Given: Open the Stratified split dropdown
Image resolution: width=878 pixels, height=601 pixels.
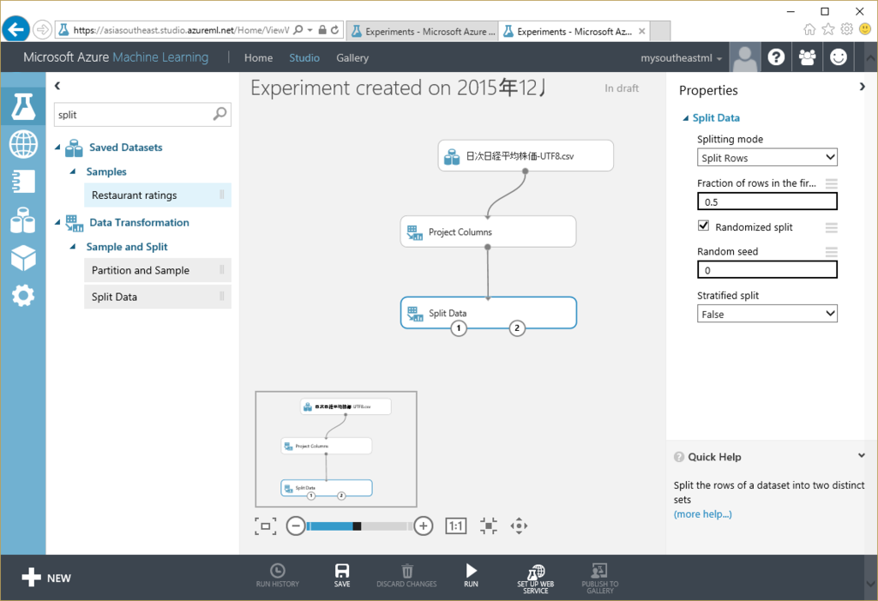Looking at the screenshot, I should pos(767,314).
